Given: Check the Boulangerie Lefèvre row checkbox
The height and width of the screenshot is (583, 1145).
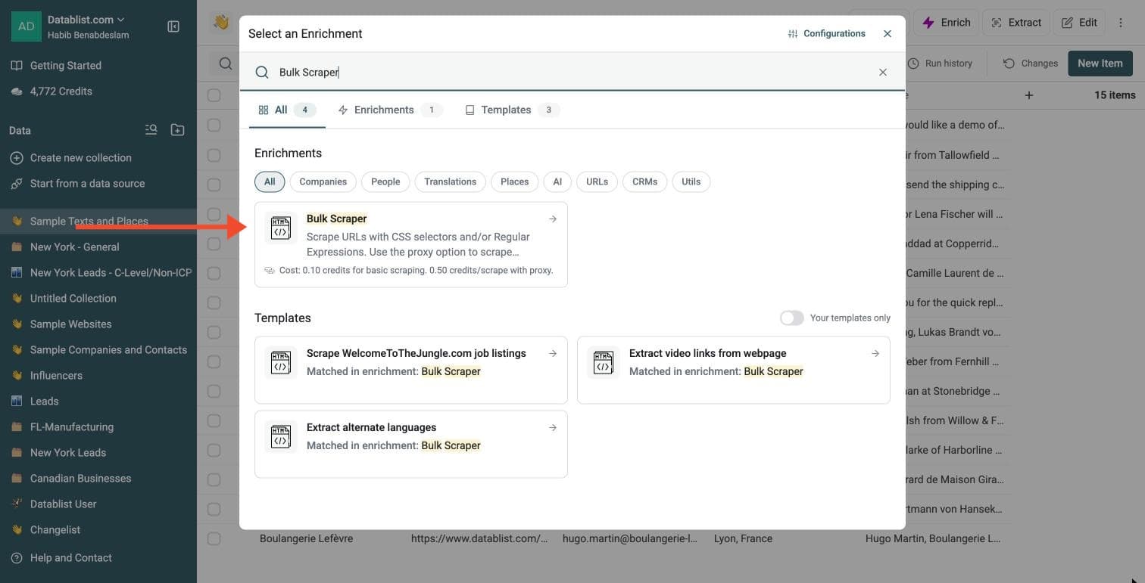Looking at the screenshot, I should 214,538.
